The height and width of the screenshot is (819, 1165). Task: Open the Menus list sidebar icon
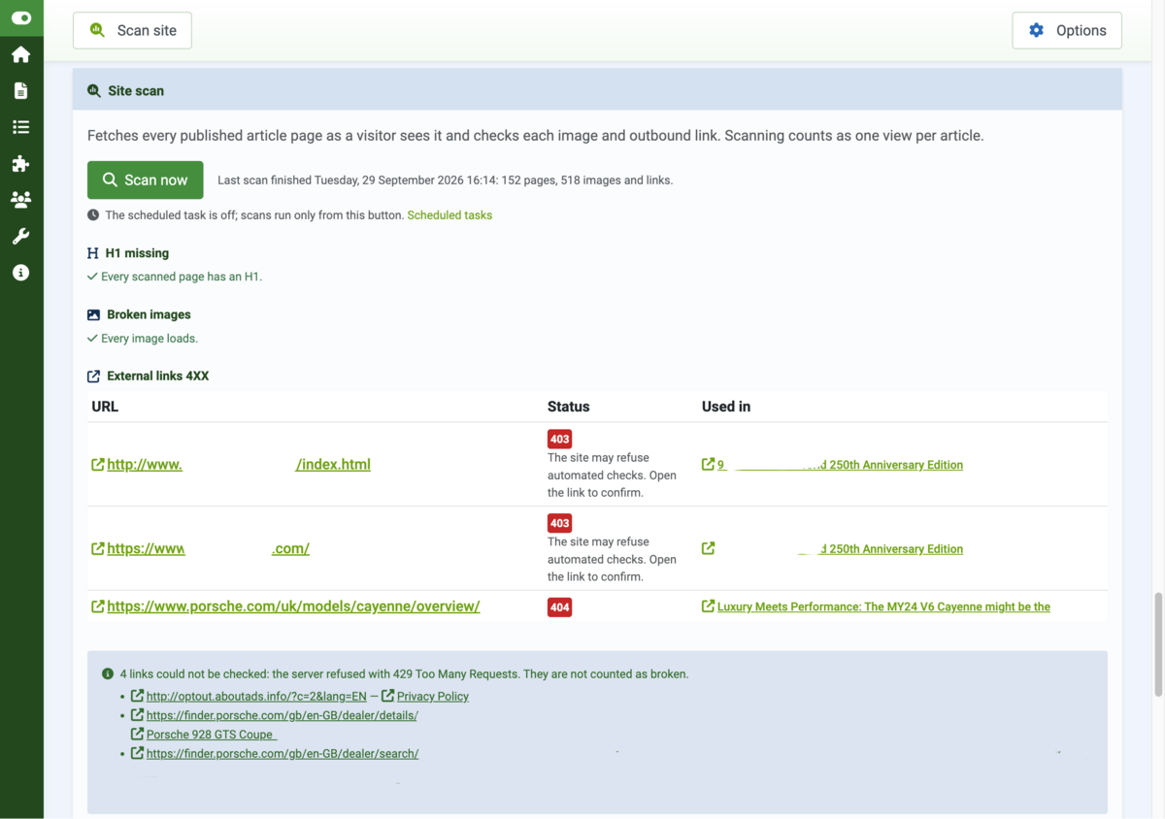[x=20, y=127]
